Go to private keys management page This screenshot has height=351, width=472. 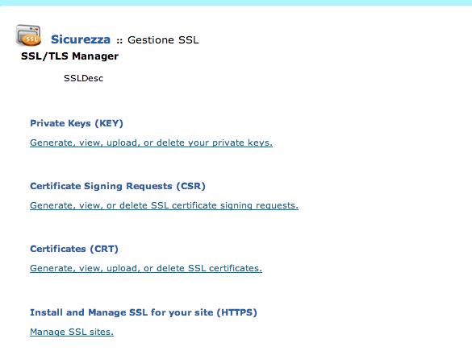coord(151,142)
